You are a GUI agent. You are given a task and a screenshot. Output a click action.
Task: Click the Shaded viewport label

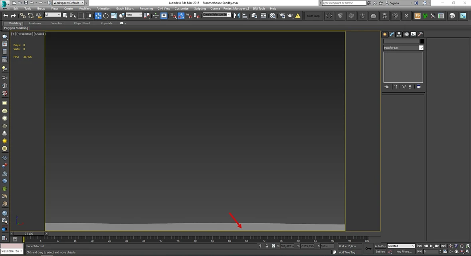(40, 34)
